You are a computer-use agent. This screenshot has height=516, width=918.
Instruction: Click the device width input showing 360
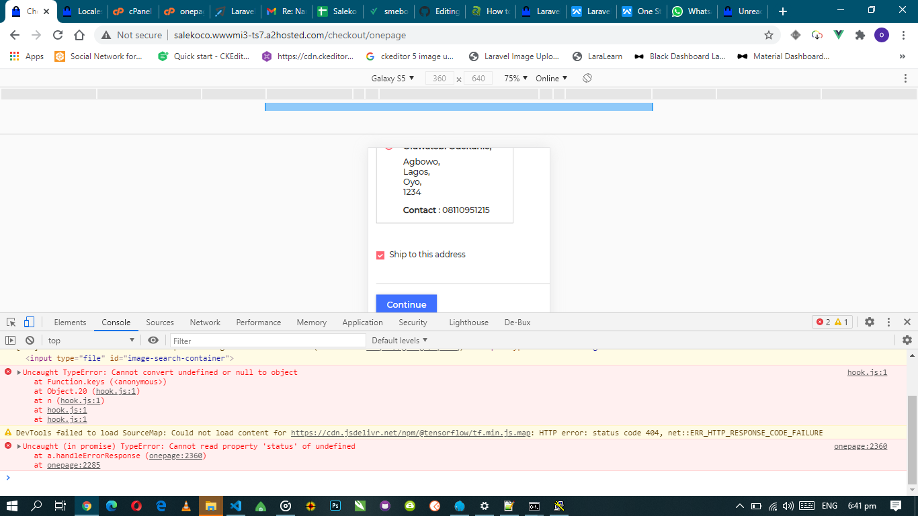coord(440,79)
